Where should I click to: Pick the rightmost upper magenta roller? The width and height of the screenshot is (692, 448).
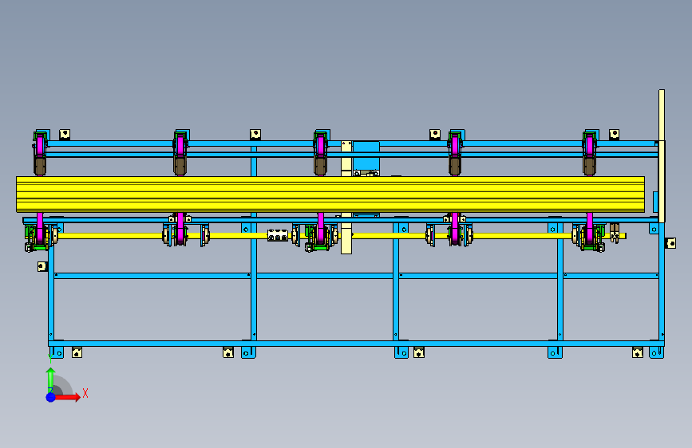point(589,146)
